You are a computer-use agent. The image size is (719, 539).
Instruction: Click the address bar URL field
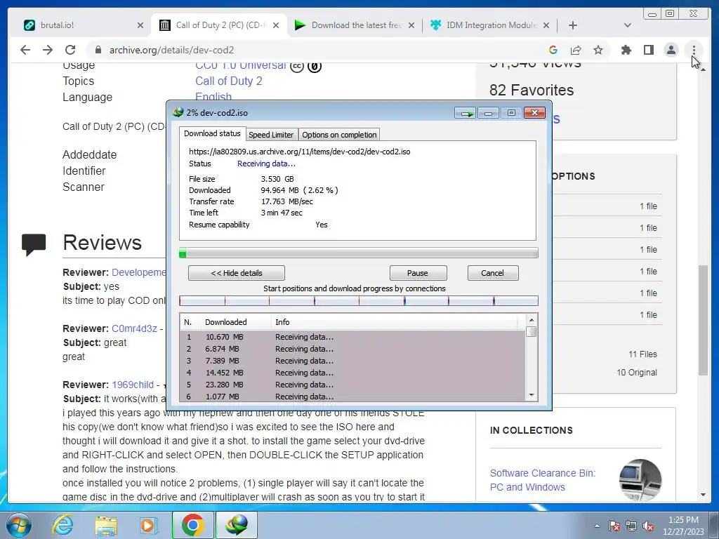point(317,50)
